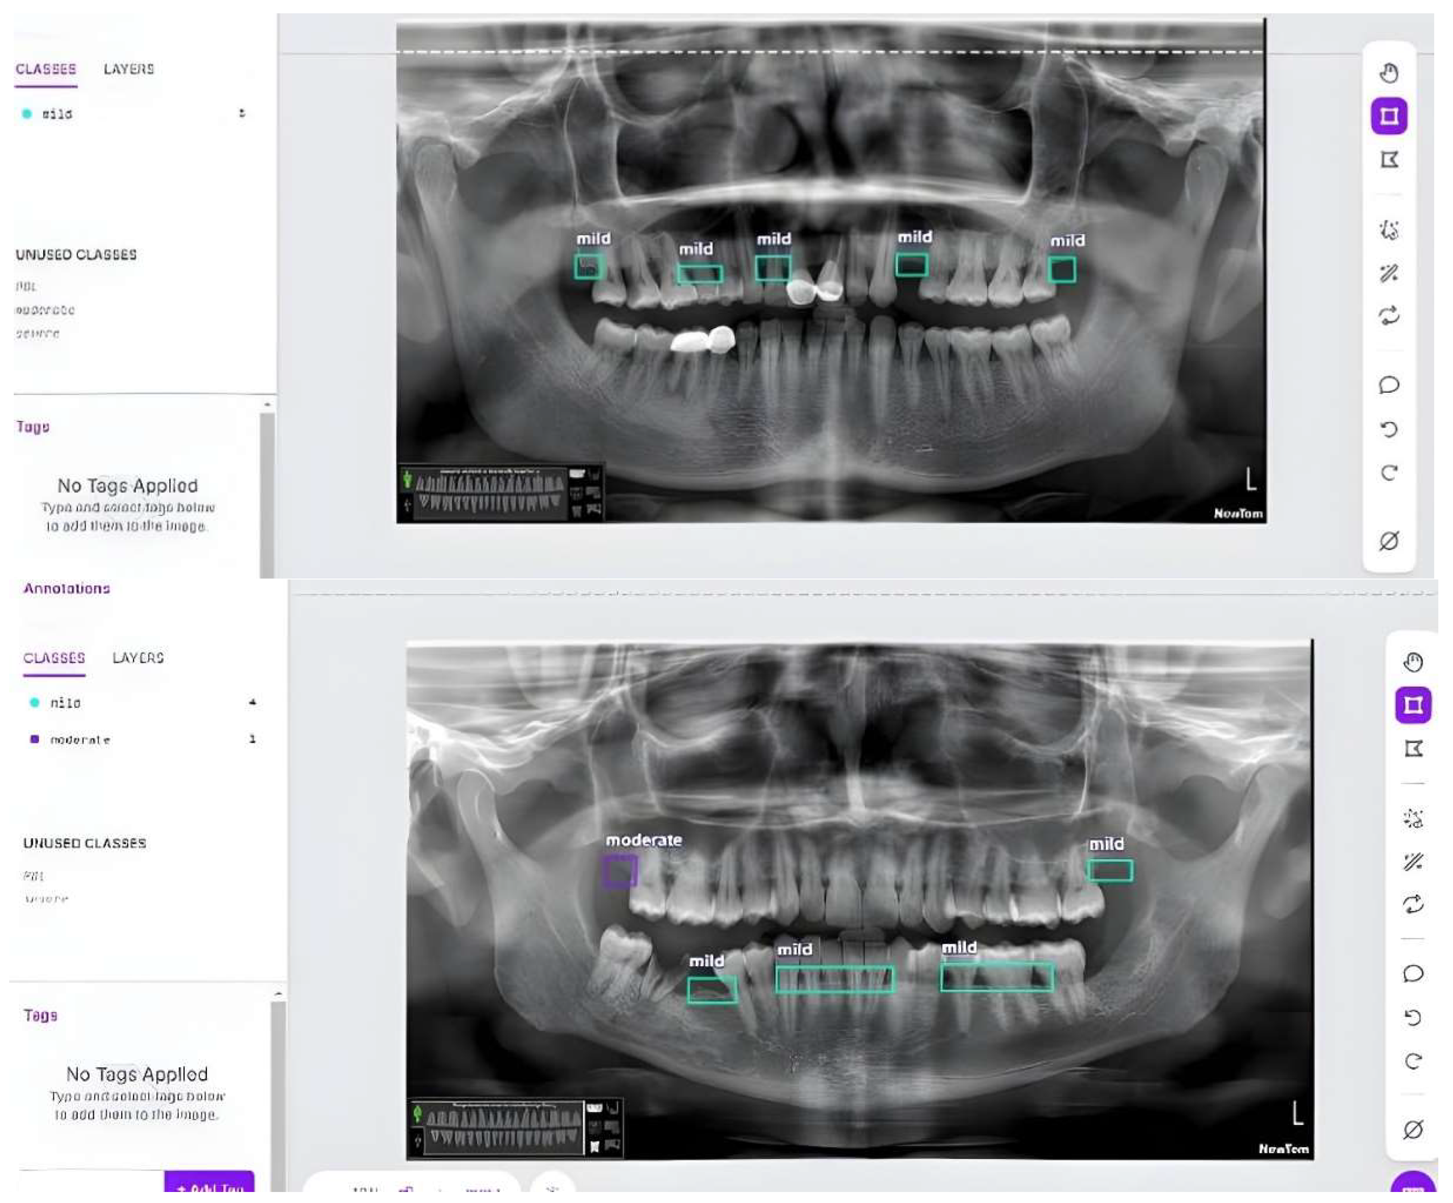Viewport: 1453px width, 1203px height.
Task: Click the cyan mild color dot in upper panel
Action: [26, 113]
